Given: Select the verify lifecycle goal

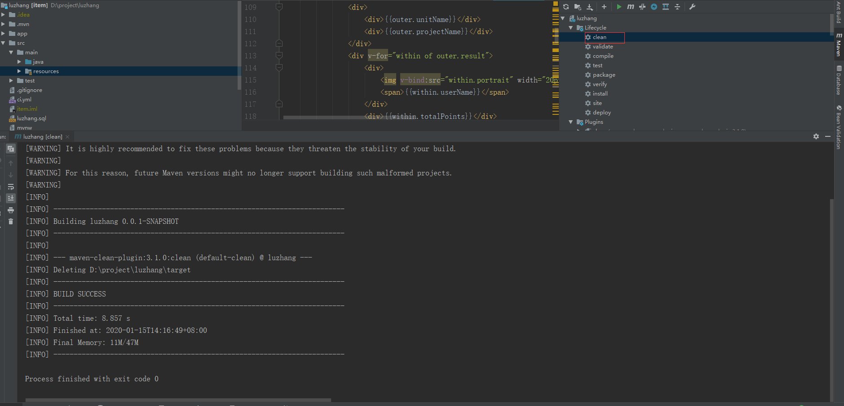Looking at the screenshot, I should coord(600,84).
